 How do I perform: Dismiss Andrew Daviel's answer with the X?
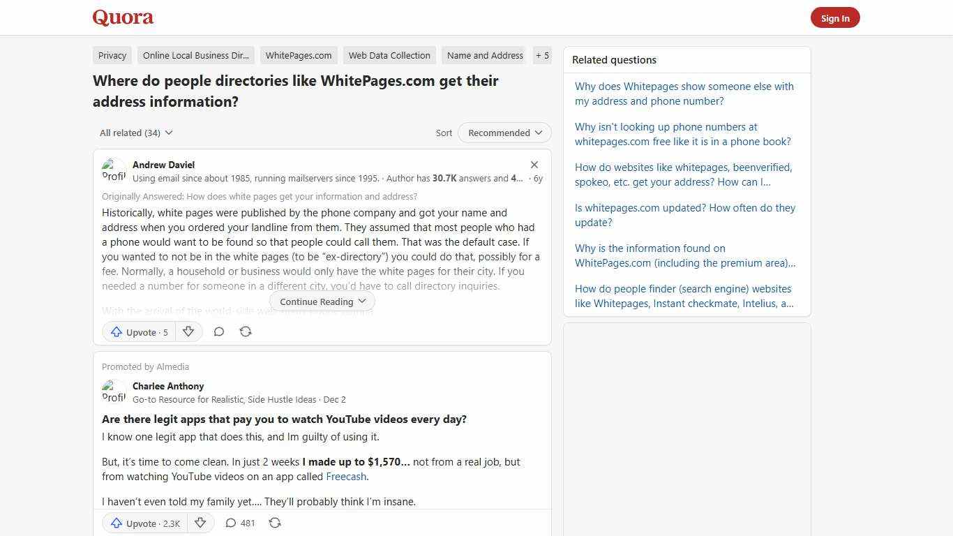coord(534,165)
